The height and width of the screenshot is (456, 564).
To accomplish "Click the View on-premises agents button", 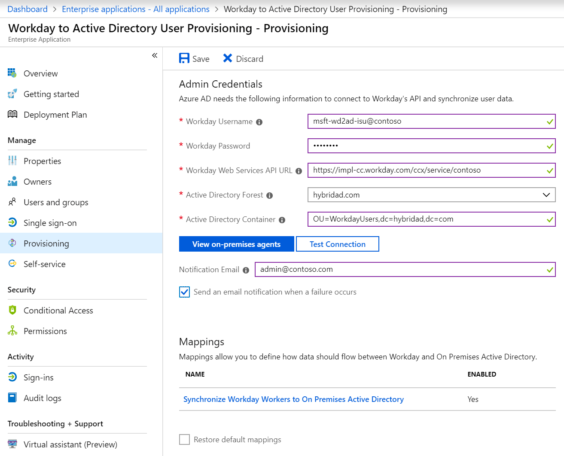I will click(x=236, y=244).
